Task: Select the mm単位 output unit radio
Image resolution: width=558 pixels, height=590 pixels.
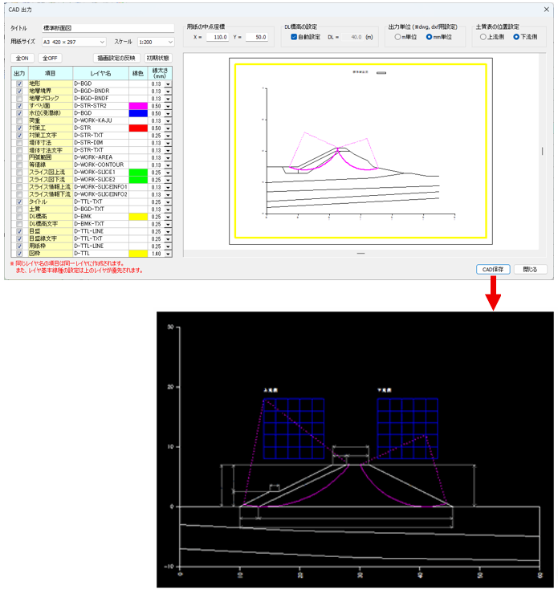Action: [429, 37]
